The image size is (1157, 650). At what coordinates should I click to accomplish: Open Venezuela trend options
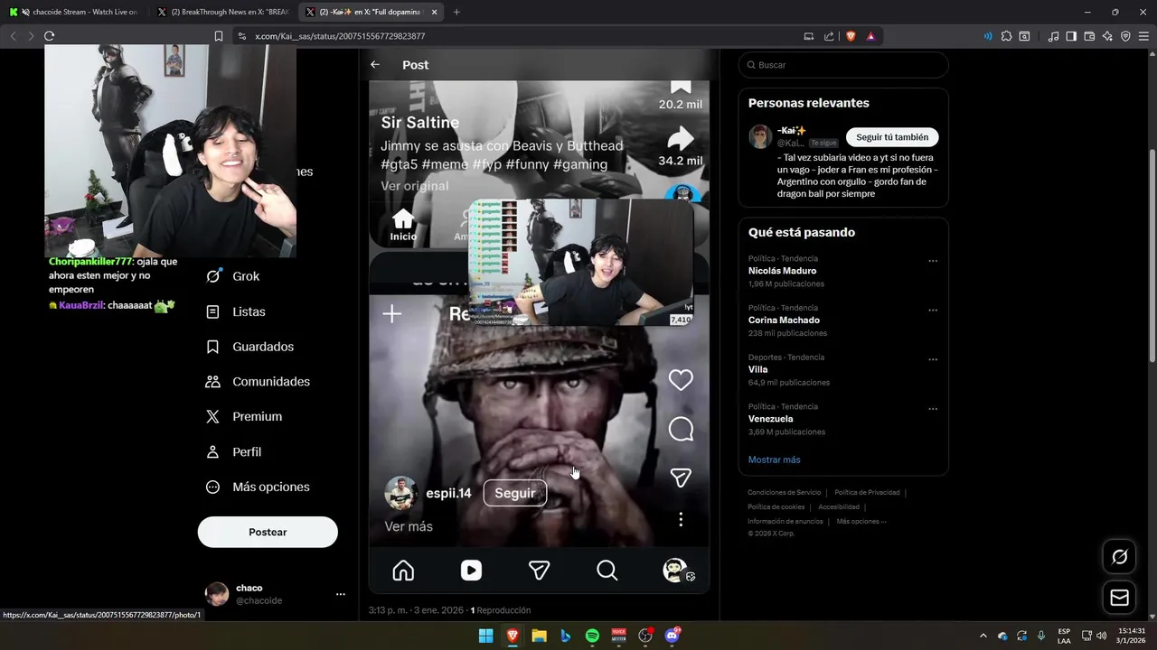click(933, 409)
